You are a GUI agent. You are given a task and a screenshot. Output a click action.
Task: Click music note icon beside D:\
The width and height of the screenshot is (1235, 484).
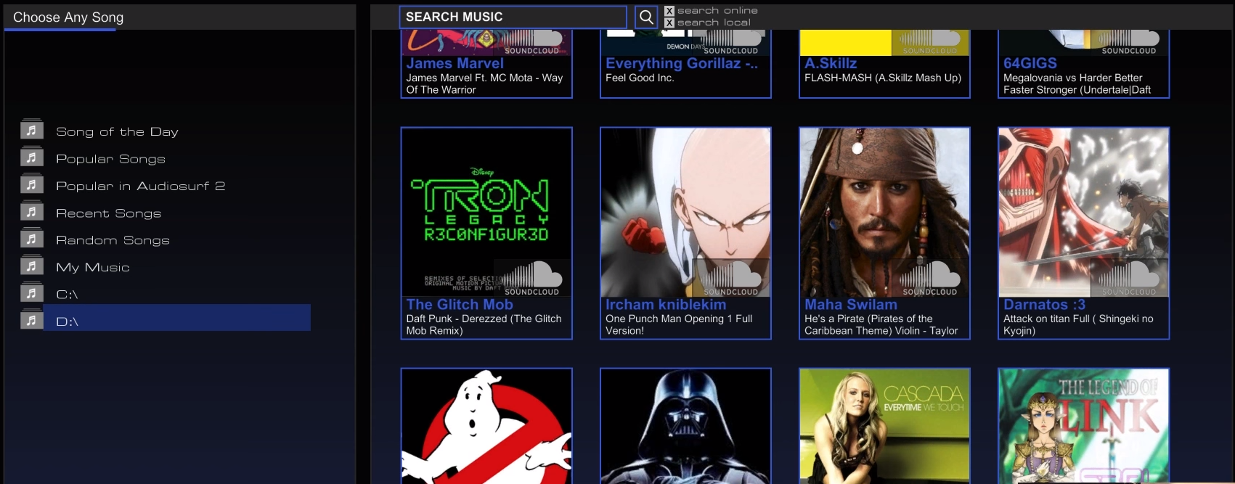(31, 319)
